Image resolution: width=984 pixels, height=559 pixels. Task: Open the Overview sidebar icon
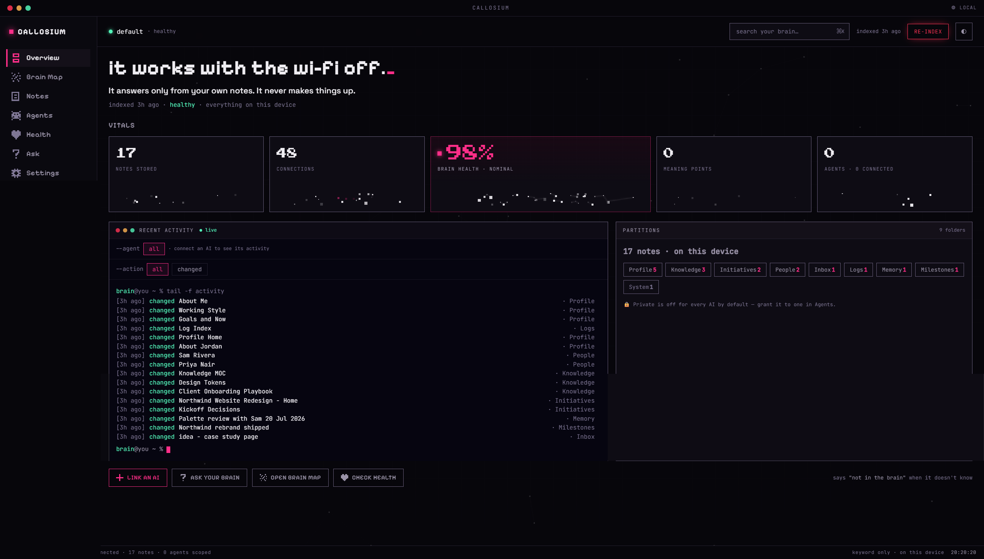click(16, 58)
